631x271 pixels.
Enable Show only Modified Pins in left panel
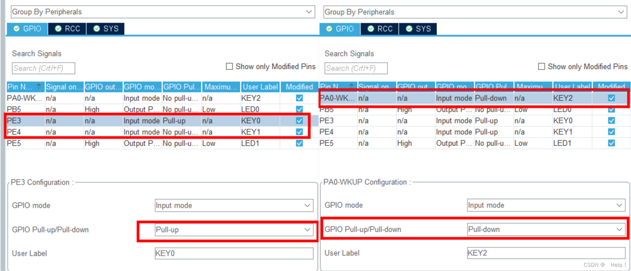tap(229, 66)
